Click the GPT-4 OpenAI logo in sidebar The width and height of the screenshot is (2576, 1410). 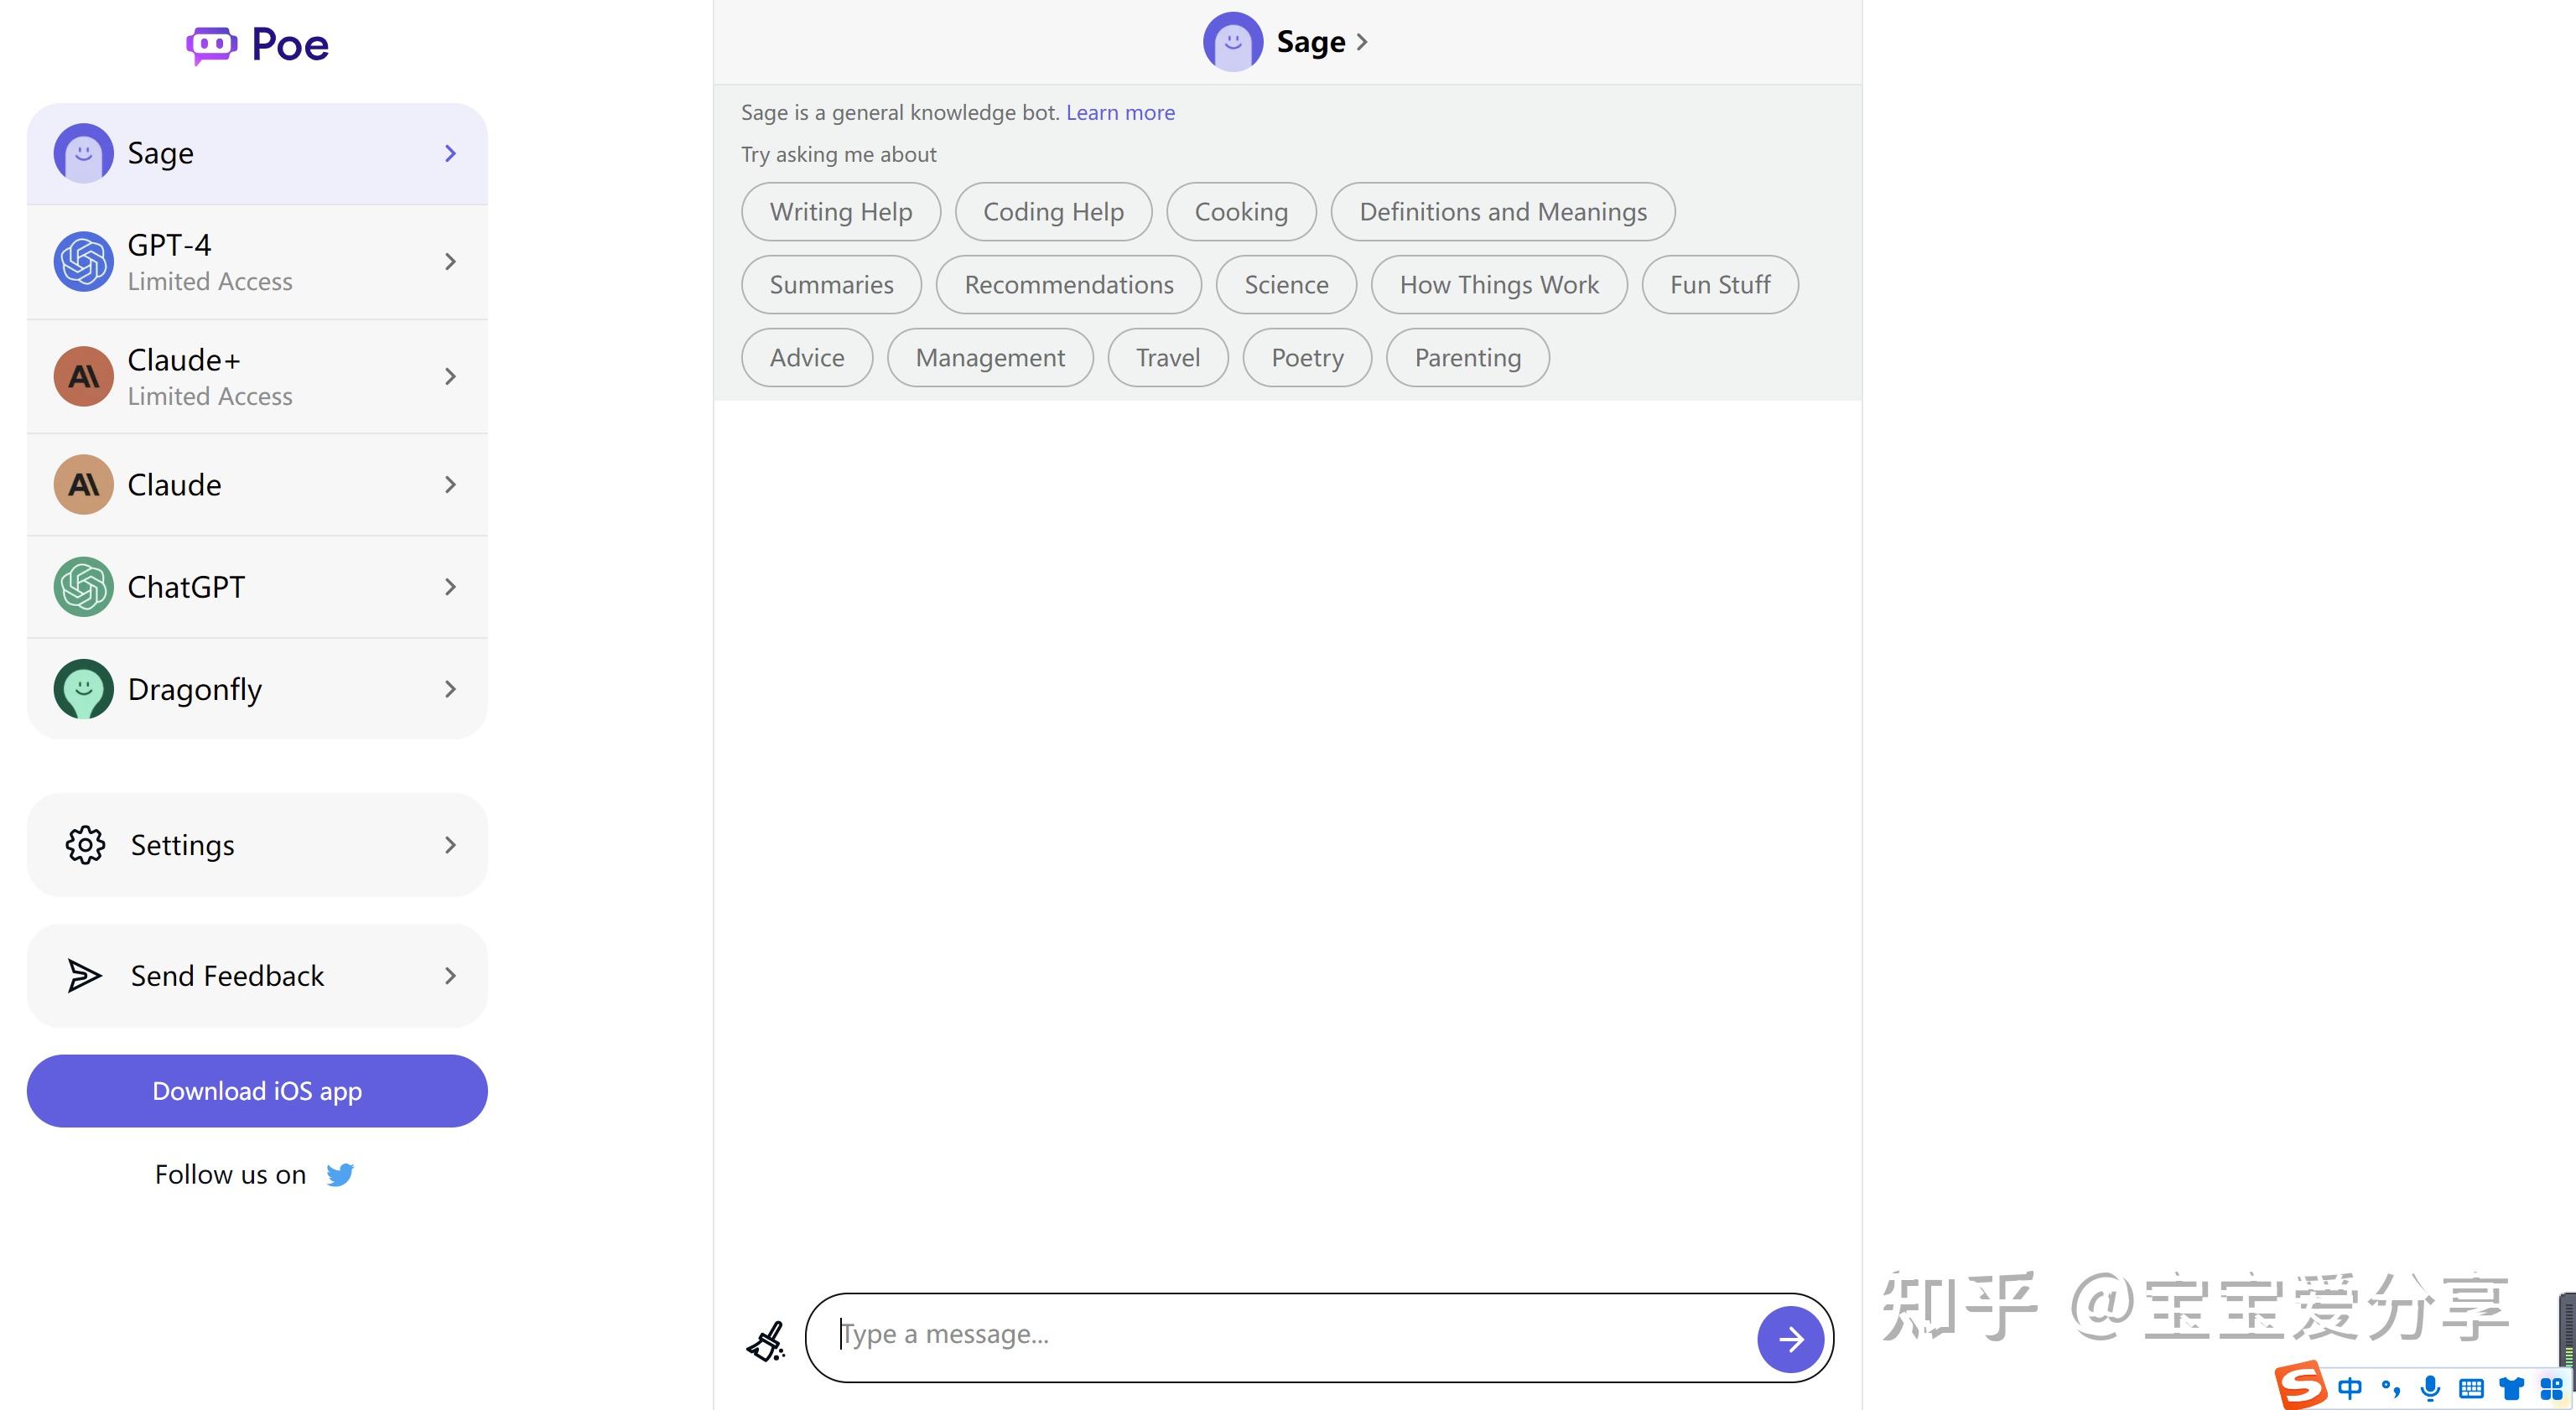83,261
